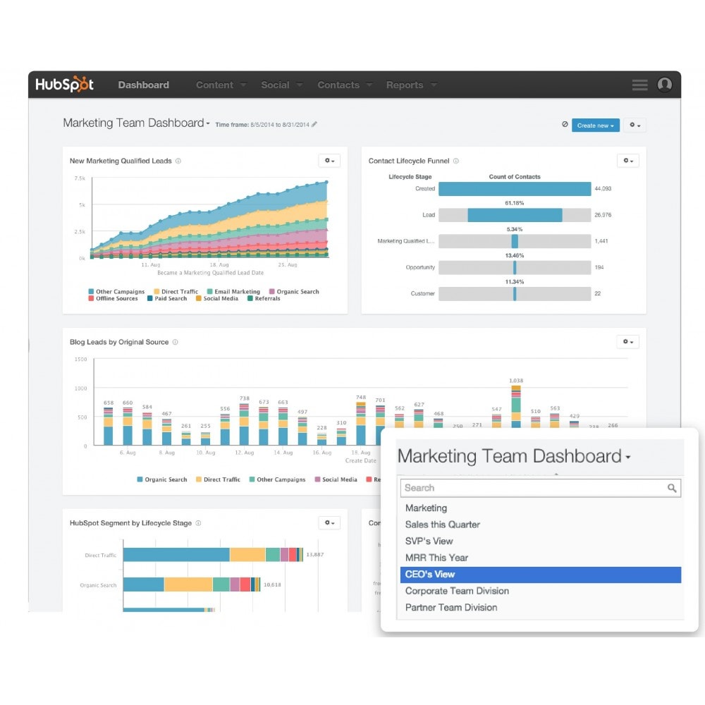Toggle Referrals legend item
The image size is (705, 705).
[x=264, y=298]
